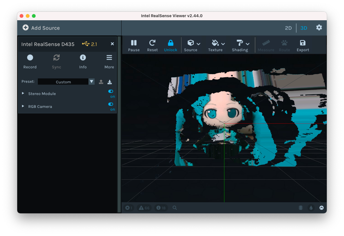Viewport: 344px width, 236px height.
Task: Open the Source cube menu
Action: click(x=194, y=46)
